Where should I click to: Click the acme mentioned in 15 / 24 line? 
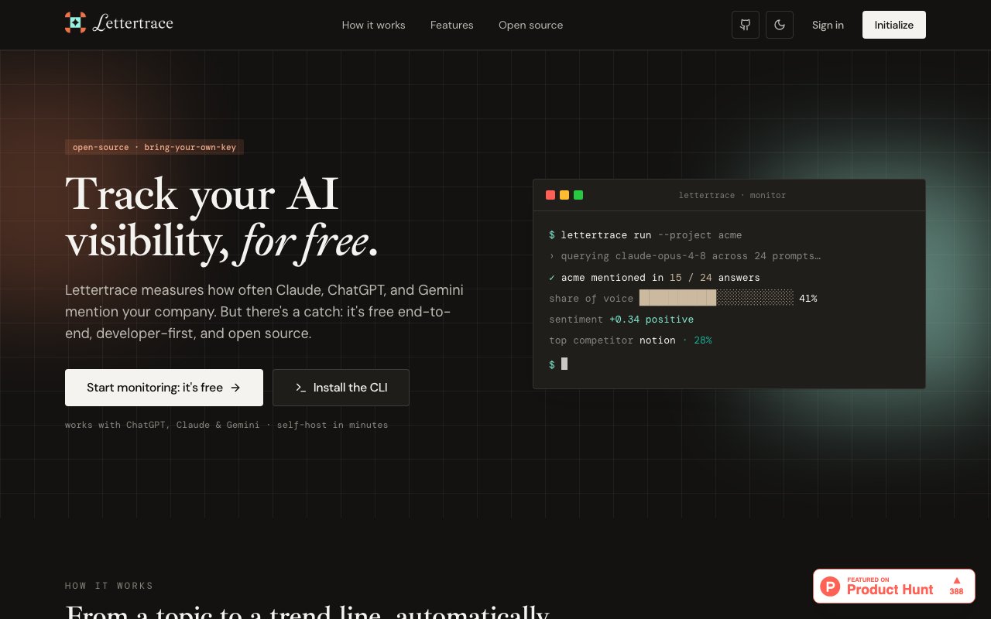tap(654, 277)
